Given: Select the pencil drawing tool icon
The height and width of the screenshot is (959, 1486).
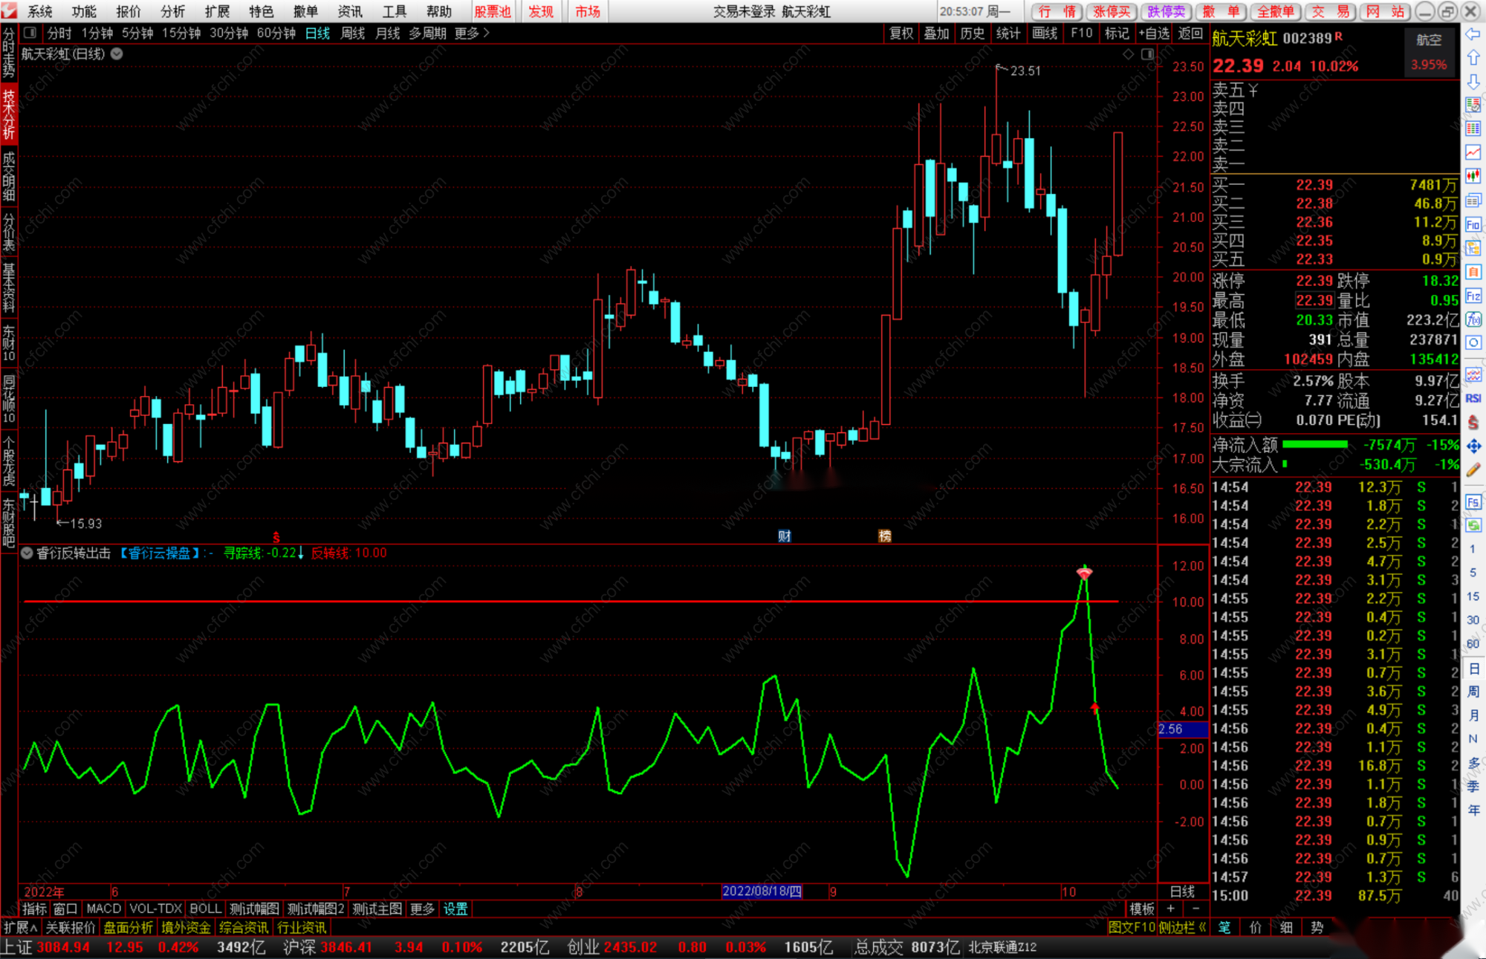Looking at the screenshot, I should point(1473,469).
